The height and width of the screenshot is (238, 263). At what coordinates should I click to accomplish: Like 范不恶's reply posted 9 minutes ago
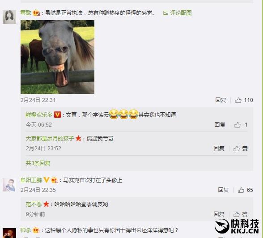[x=237, y=214]
